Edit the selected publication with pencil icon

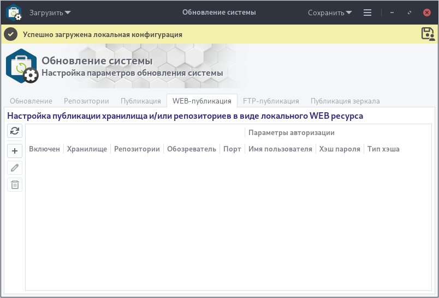coord(15,168)
